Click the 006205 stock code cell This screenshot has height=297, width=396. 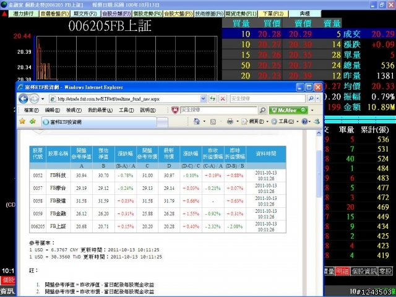tap(38, 226)
